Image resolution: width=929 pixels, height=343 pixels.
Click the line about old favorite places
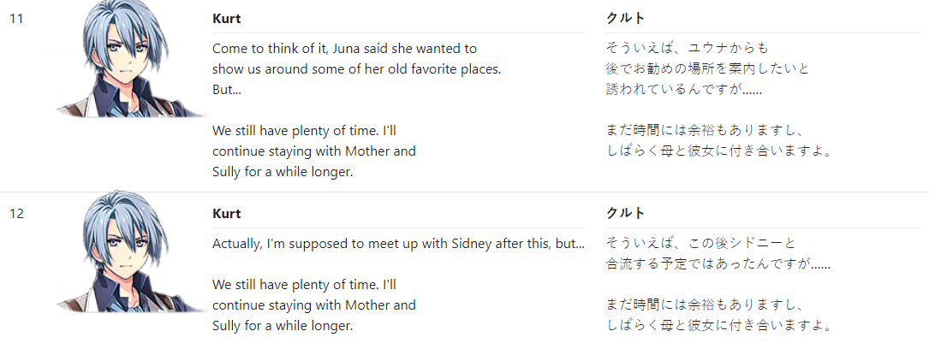click(357, 69)
